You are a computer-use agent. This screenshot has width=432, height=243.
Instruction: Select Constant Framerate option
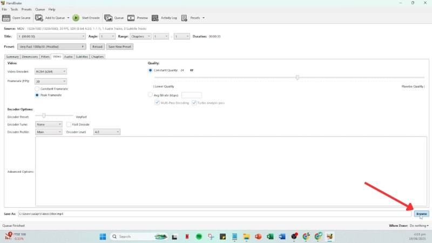[37, 89]
